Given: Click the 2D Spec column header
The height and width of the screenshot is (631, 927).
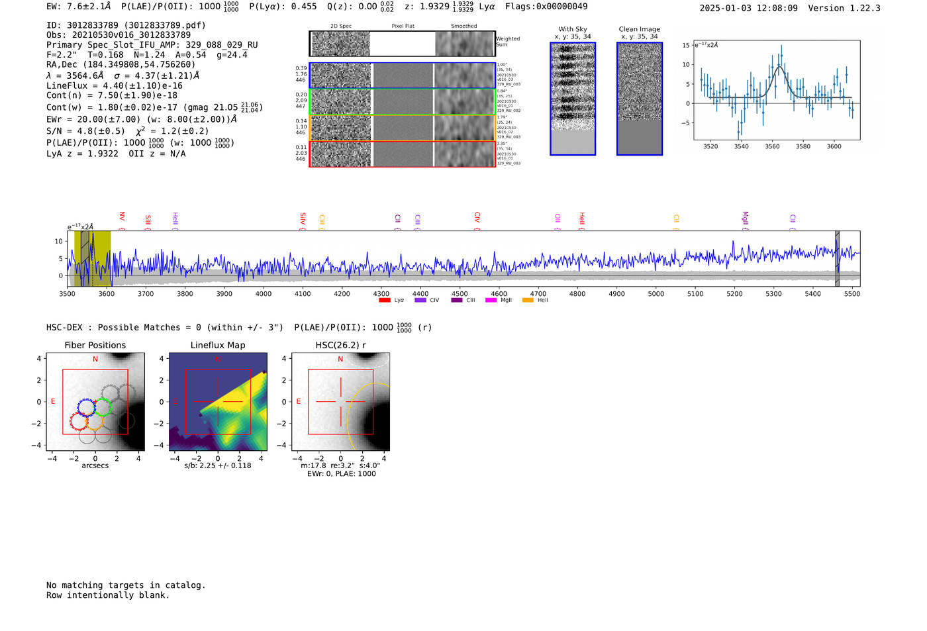Looking at the screenshot, I should (341, 26).
